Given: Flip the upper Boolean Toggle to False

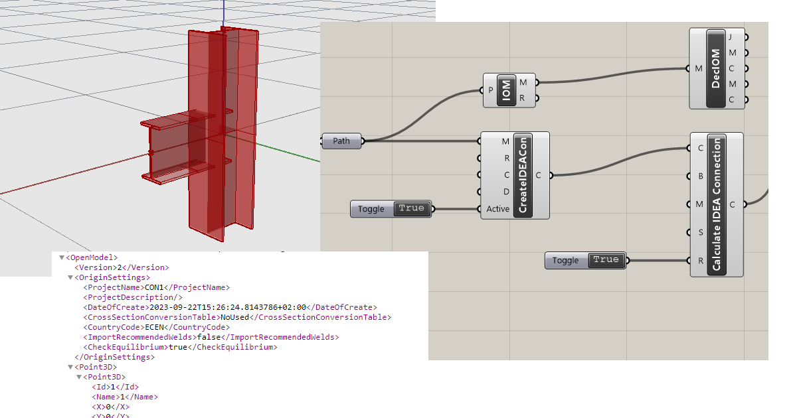Looking at the screenshot, I should point(412,208).
